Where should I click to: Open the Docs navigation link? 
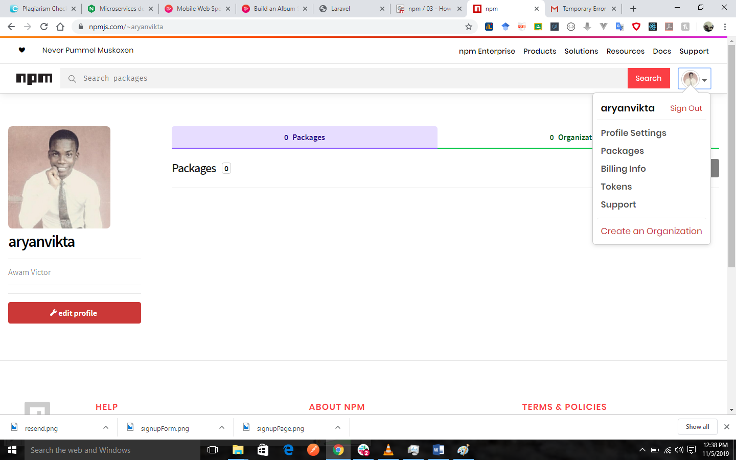coord(662,51)
